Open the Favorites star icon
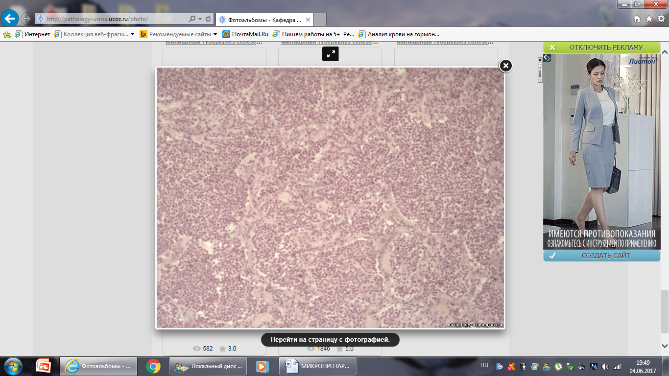Screen dimensions: 669x376 649,19
